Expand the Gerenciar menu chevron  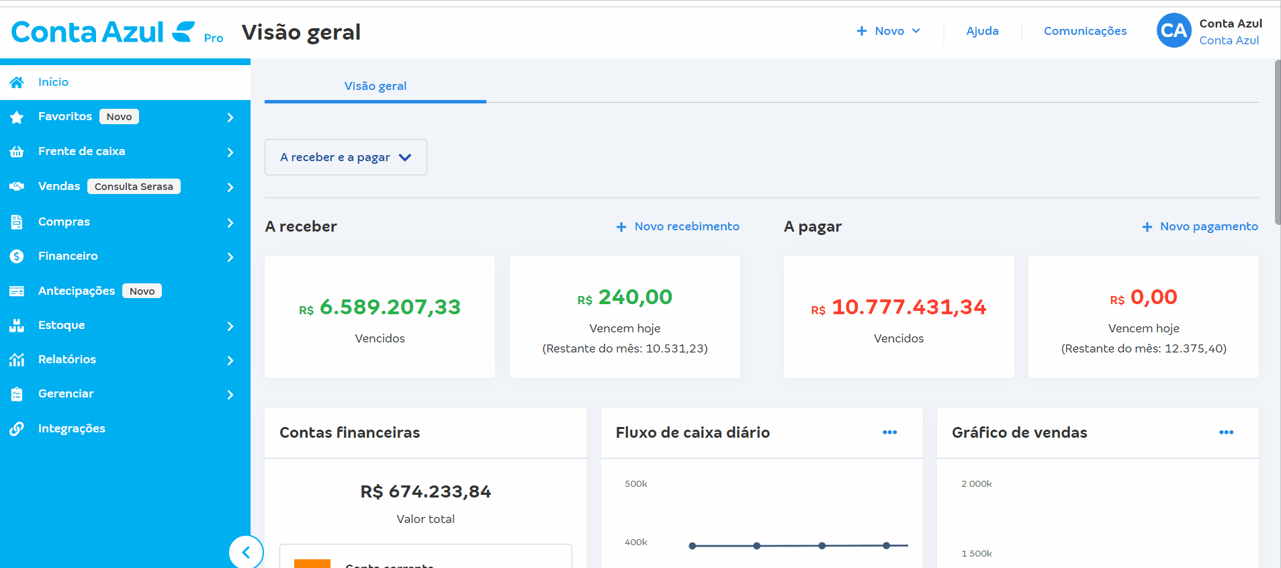point(230,395)
